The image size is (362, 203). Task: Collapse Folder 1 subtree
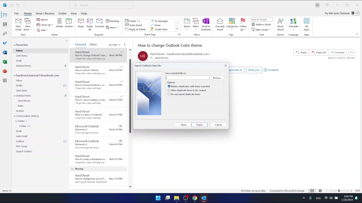pyautogui.click(x=16, y=121)
